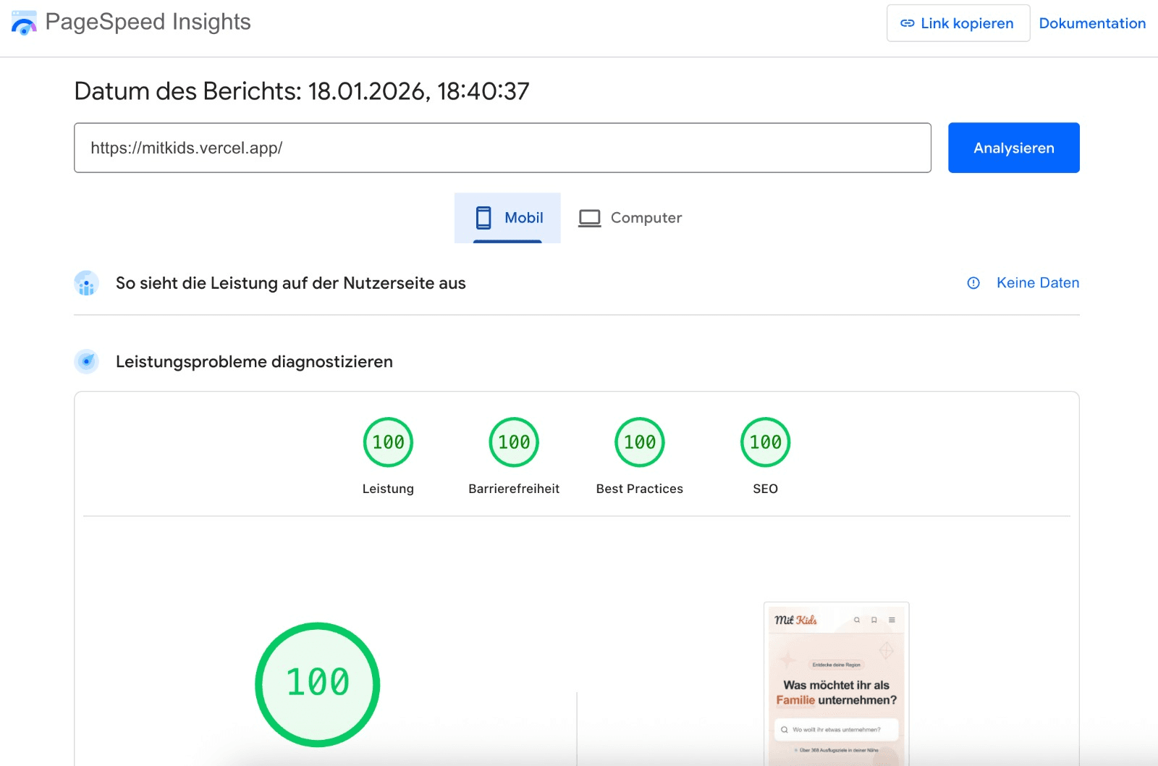Click the large green 100 performance gauge

click(x=316, y=682)
